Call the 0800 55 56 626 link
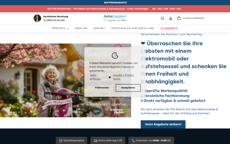Viewport: 230px width, 144px height. [56, 20]
